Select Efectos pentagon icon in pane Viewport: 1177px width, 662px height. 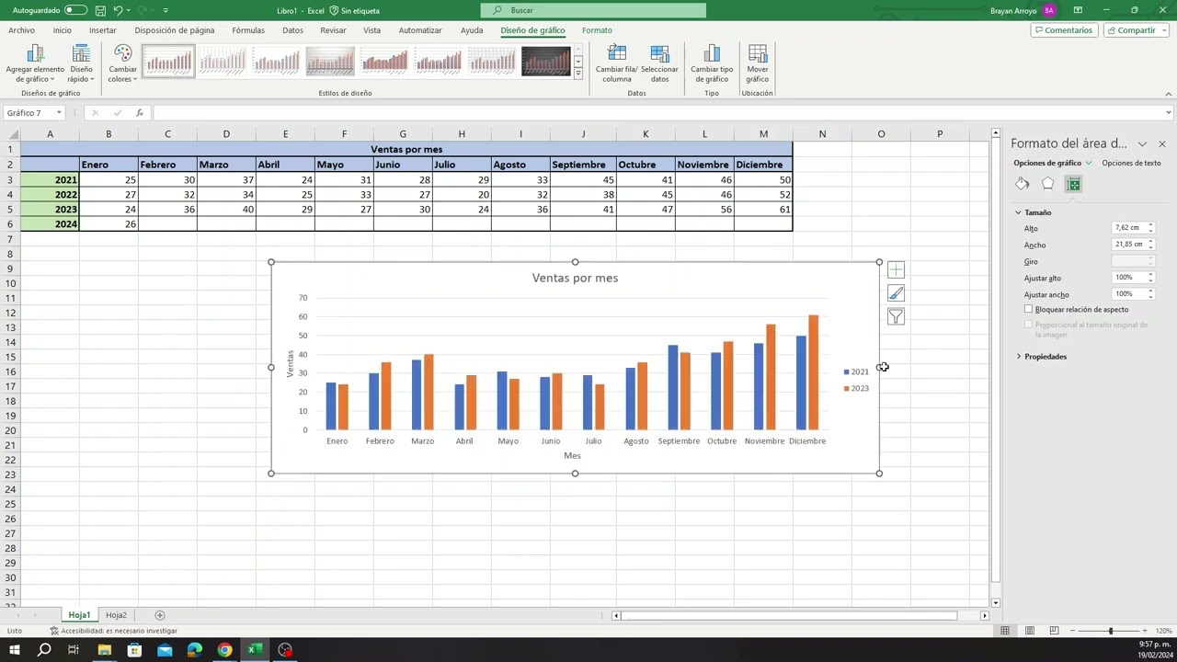click(x=1047, y=184)
